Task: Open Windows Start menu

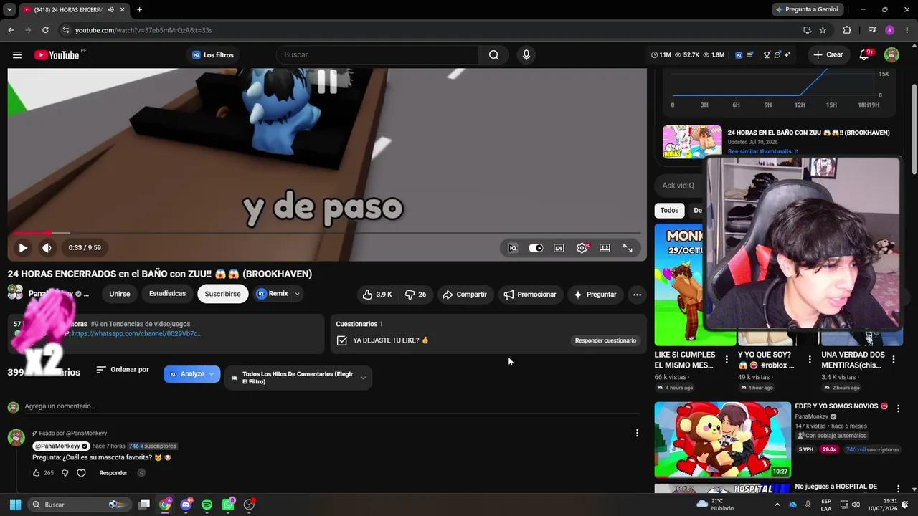Action: pyautogui.click(x=15, y=505)
